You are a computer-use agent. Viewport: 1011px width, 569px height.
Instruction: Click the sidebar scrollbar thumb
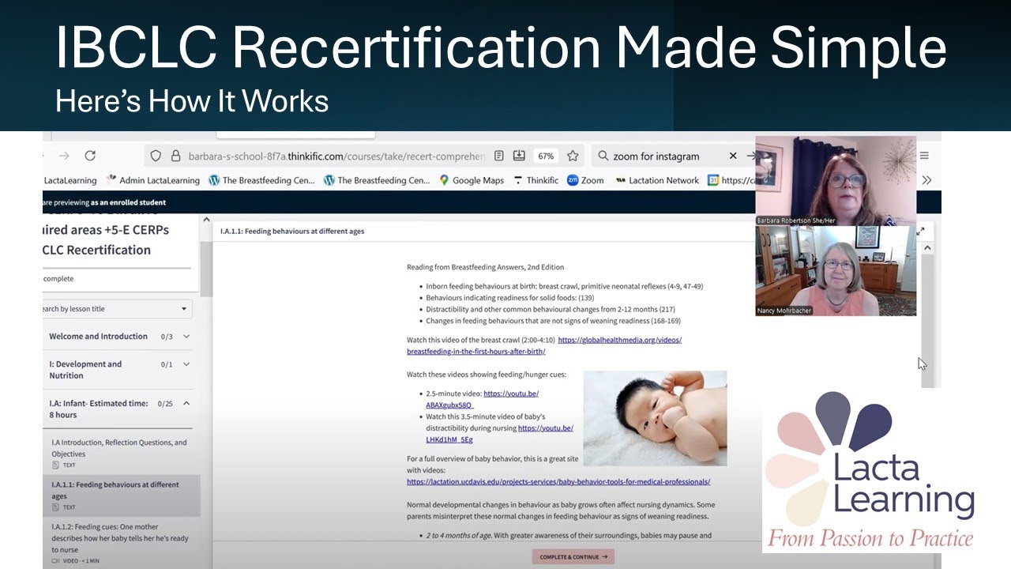[x=206, y=269]
